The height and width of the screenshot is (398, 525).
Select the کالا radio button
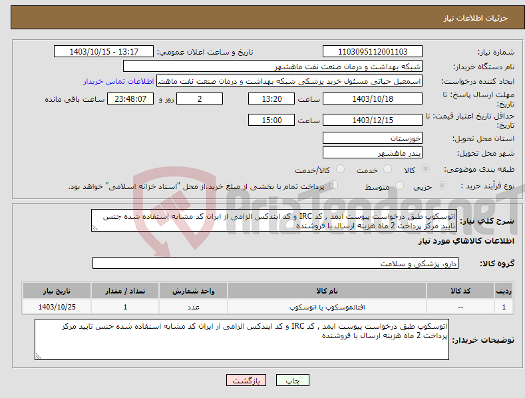tap(425, 169)
